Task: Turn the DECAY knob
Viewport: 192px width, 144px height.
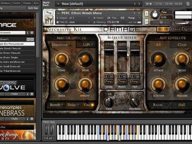Action: pos(182,59)
